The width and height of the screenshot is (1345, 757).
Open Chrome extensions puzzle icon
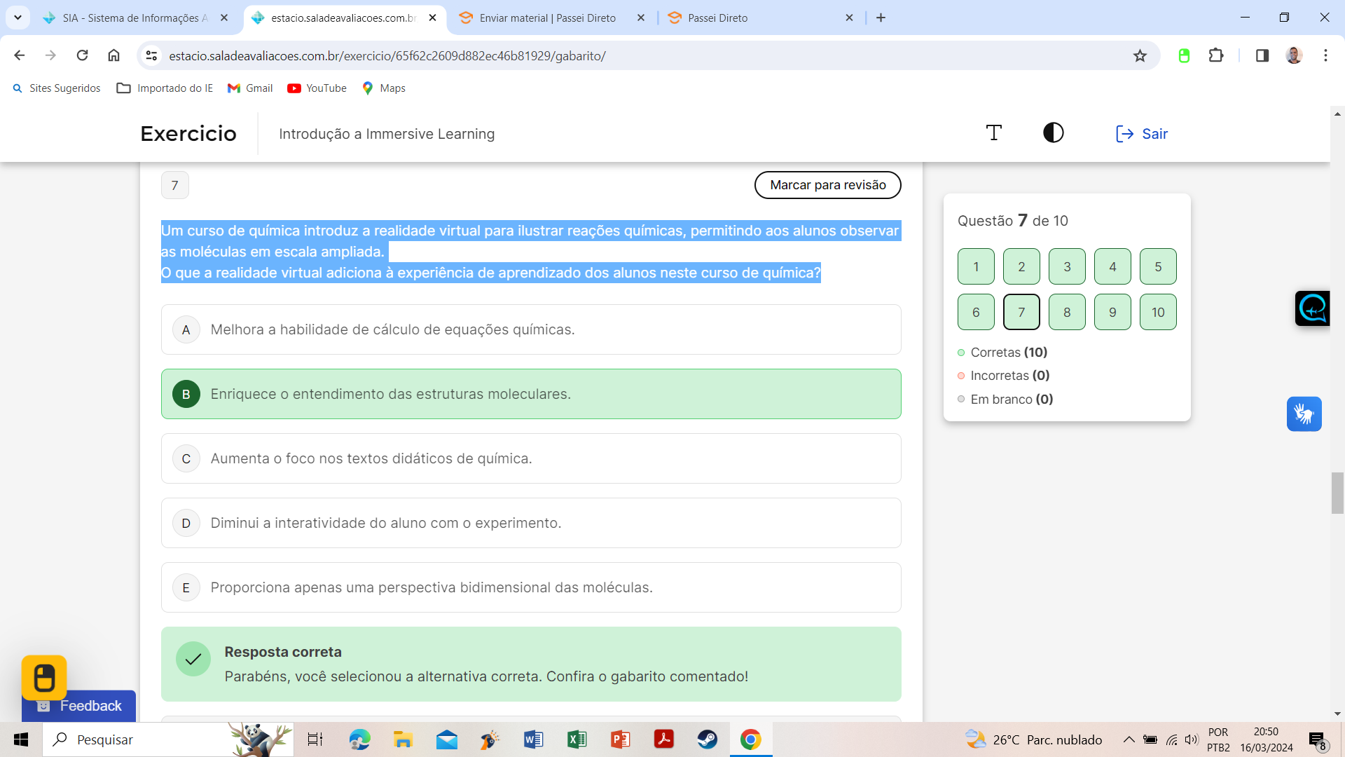click(x=1216, y=56)
